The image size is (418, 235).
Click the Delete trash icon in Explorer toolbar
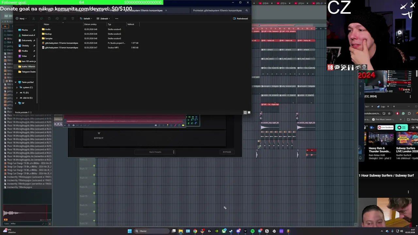pyautogui.click(x=73, y=19)
